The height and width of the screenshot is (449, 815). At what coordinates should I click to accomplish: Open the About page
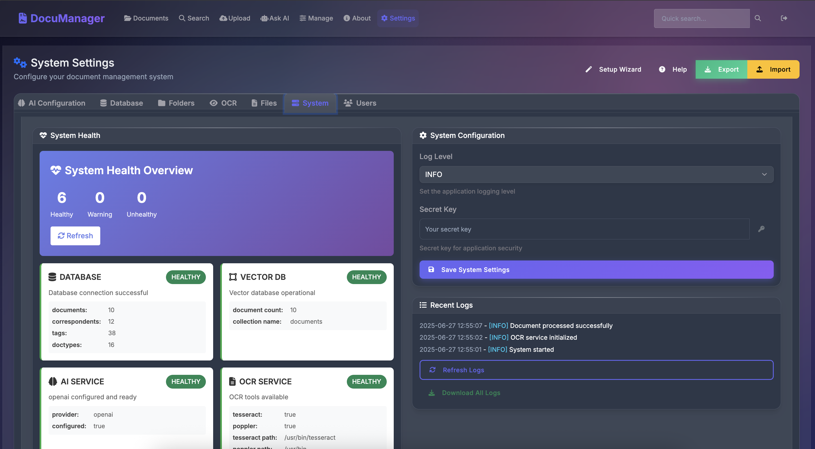[357, 18]
